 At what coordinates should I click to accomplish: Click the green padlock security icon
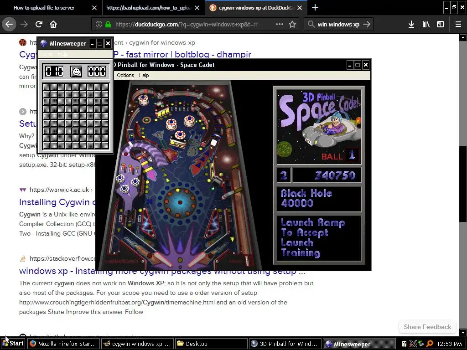108,24
